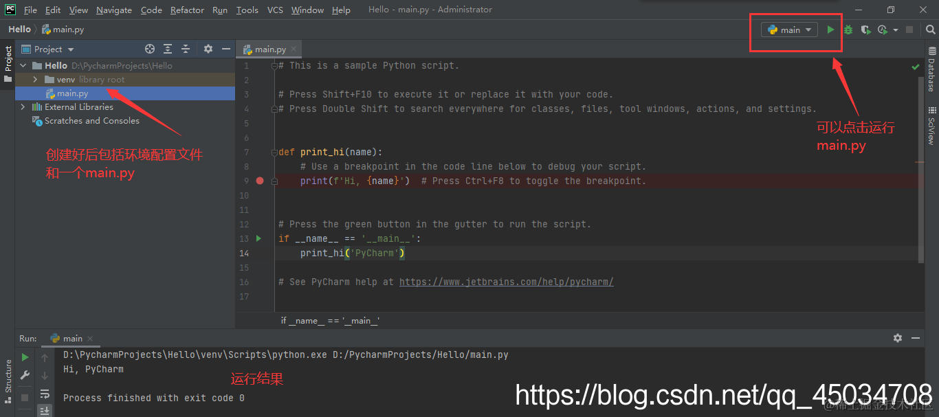Open the Window menu

point(307,10)
